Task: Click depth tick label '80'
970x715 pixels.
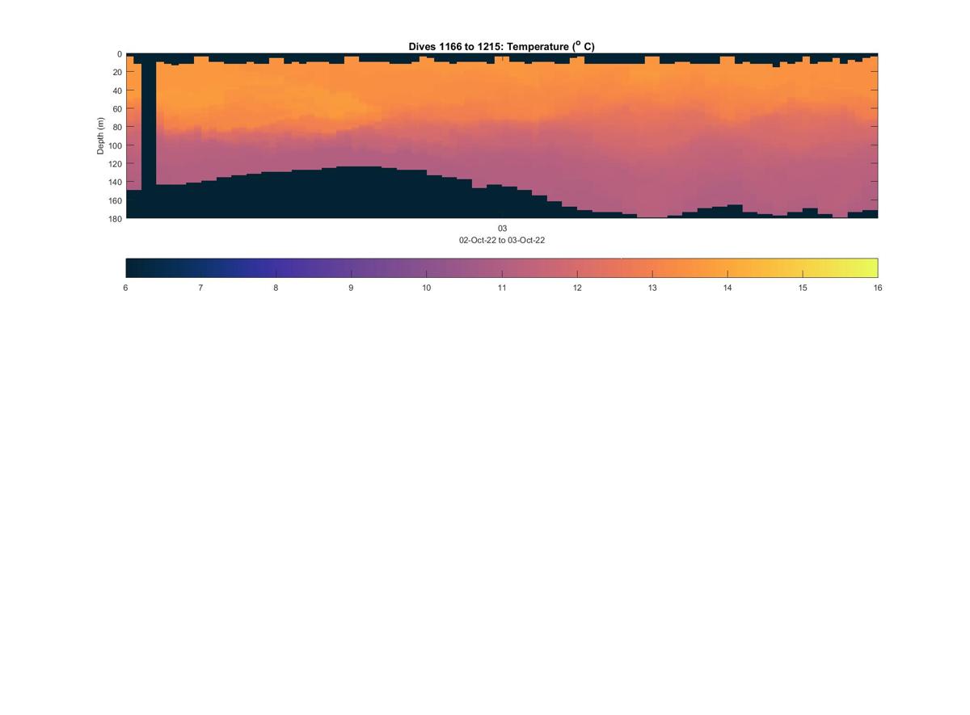Action: 117,128
